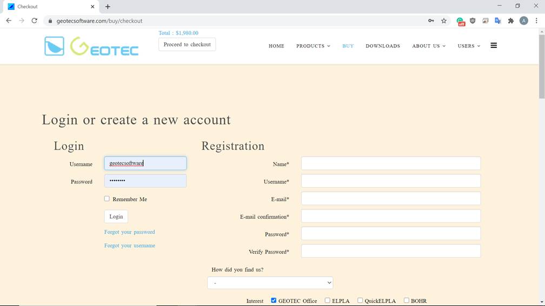The width and height of the screenshot is (545, 306).
Task: Bookmark this page with star icon
Action: (444, 21)
